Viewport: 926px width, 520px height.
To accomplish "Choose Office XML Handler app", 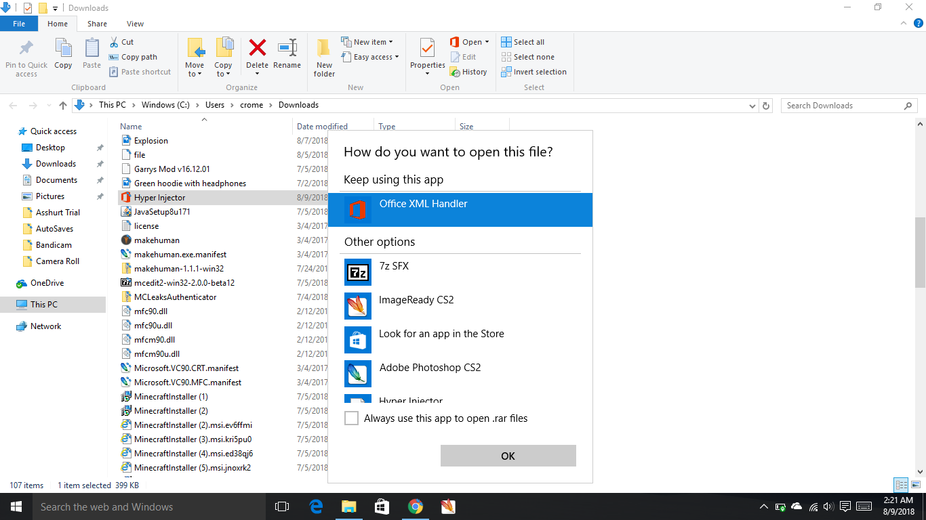I will [x=460, y=210].
